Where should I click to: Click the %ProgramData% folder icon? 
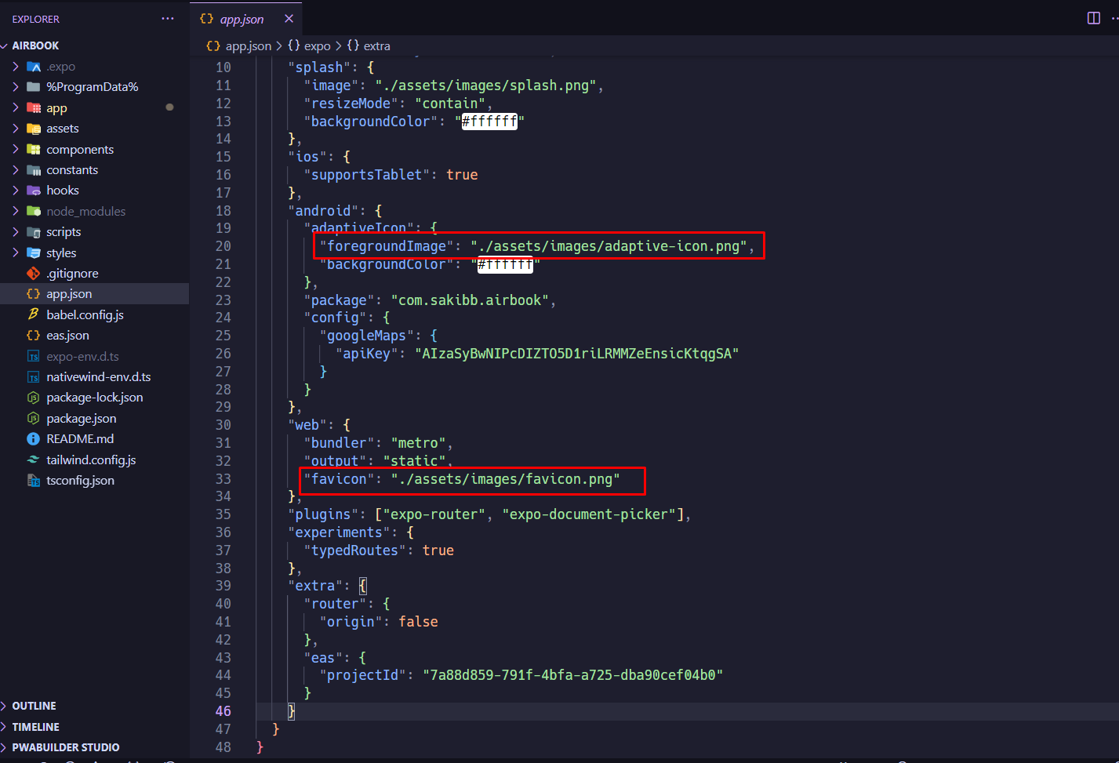tap(34, 87)
